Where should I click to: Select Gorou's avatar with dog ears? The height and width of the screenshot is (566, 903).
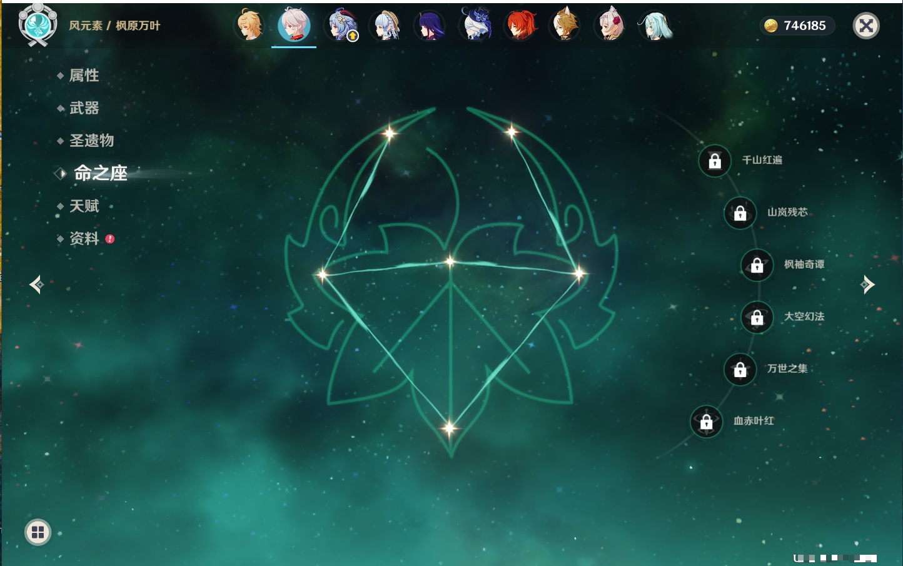pos(565,26)
